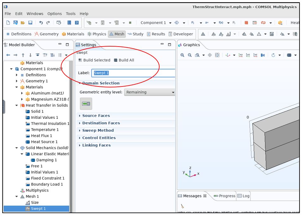Click the clear messages broom icon

(x=182, y=206)
